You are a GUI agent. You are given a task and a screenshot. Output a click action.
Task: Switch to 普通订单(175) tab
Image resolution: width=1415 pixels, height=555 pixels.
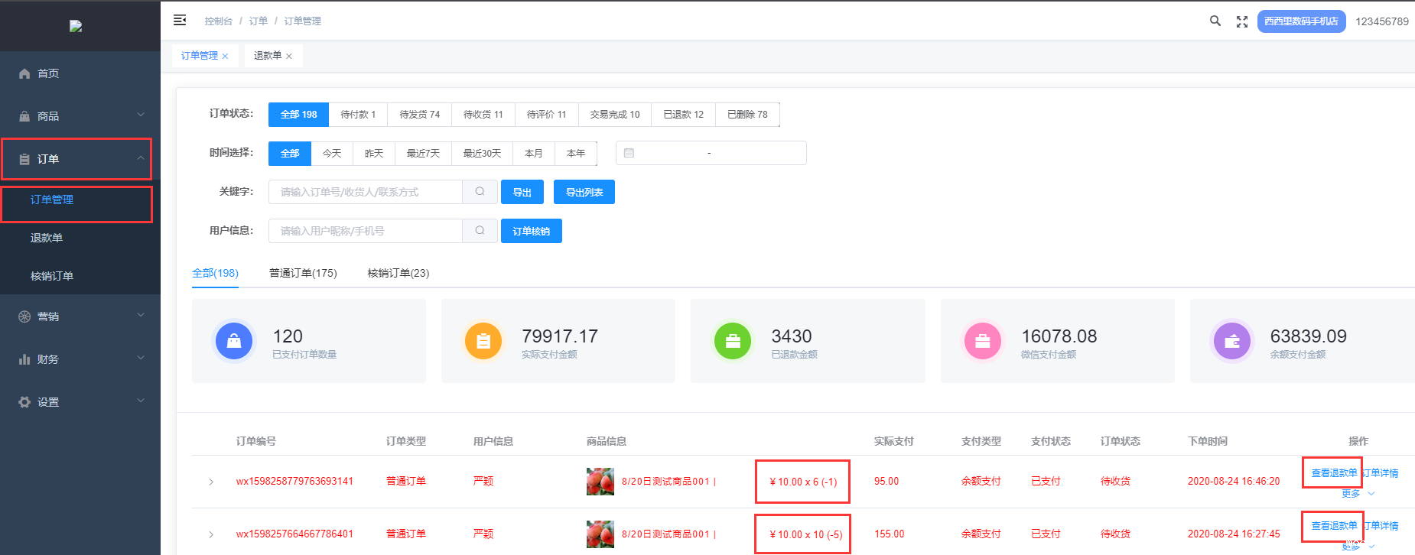pos(303,274)
